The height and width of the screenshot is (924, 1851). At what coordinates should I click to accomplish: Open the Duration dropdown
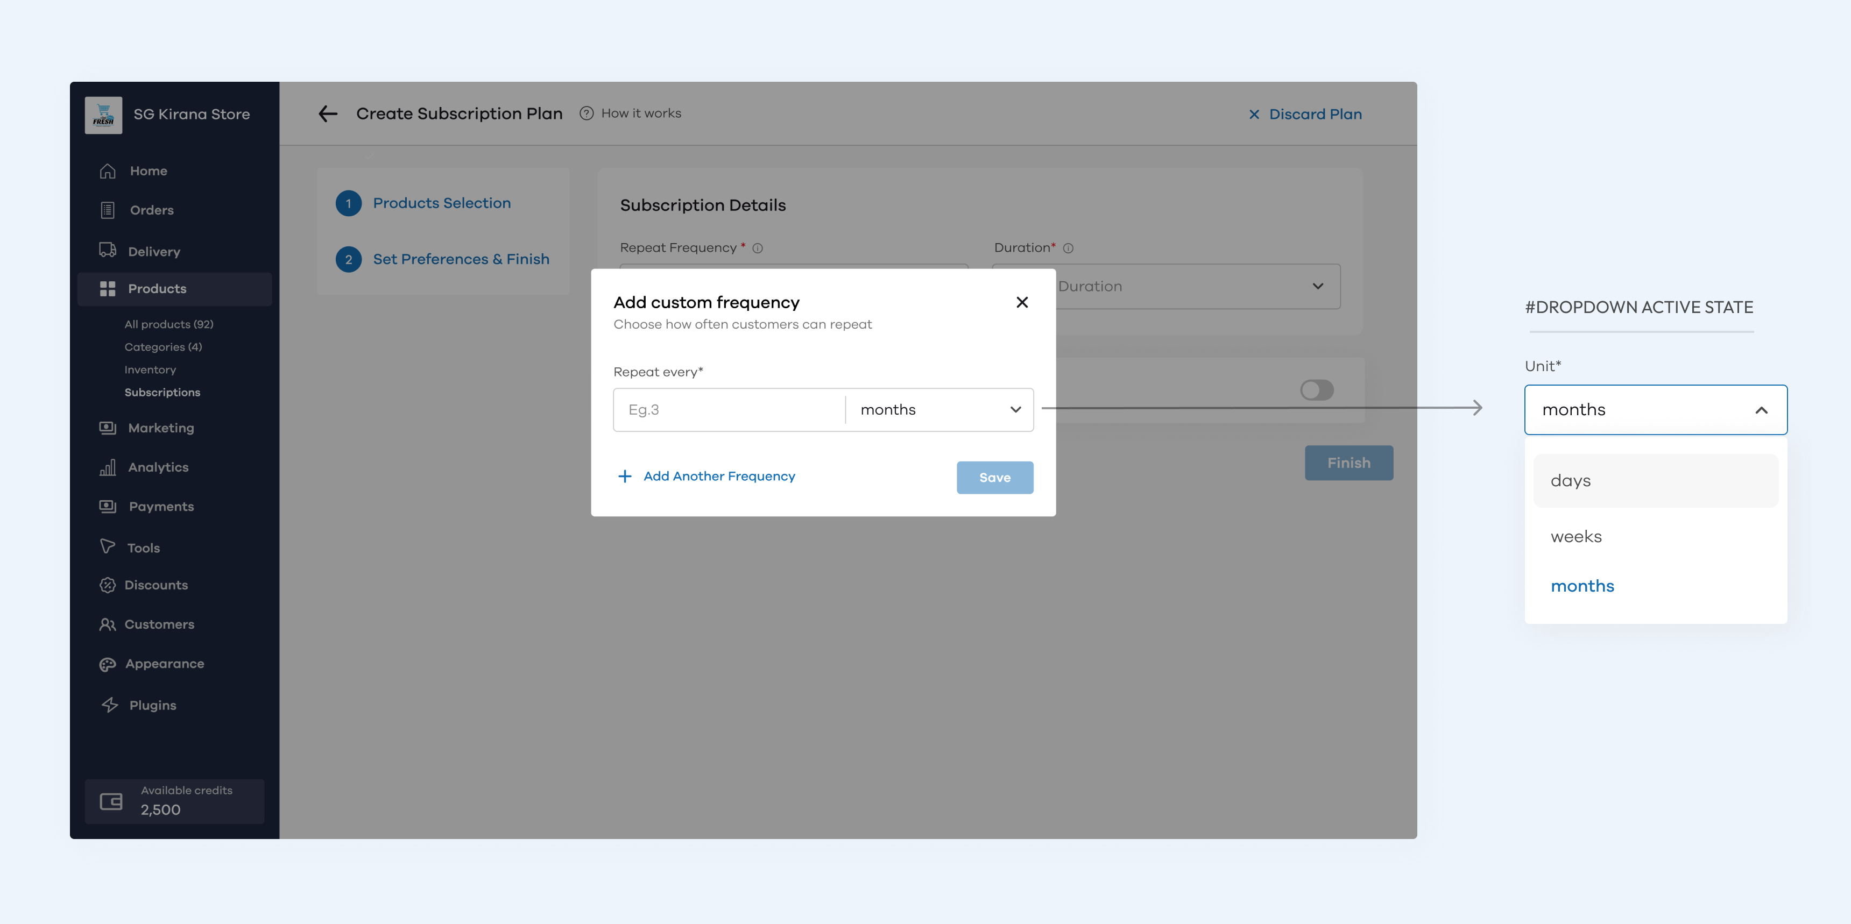coord(1166,287)
